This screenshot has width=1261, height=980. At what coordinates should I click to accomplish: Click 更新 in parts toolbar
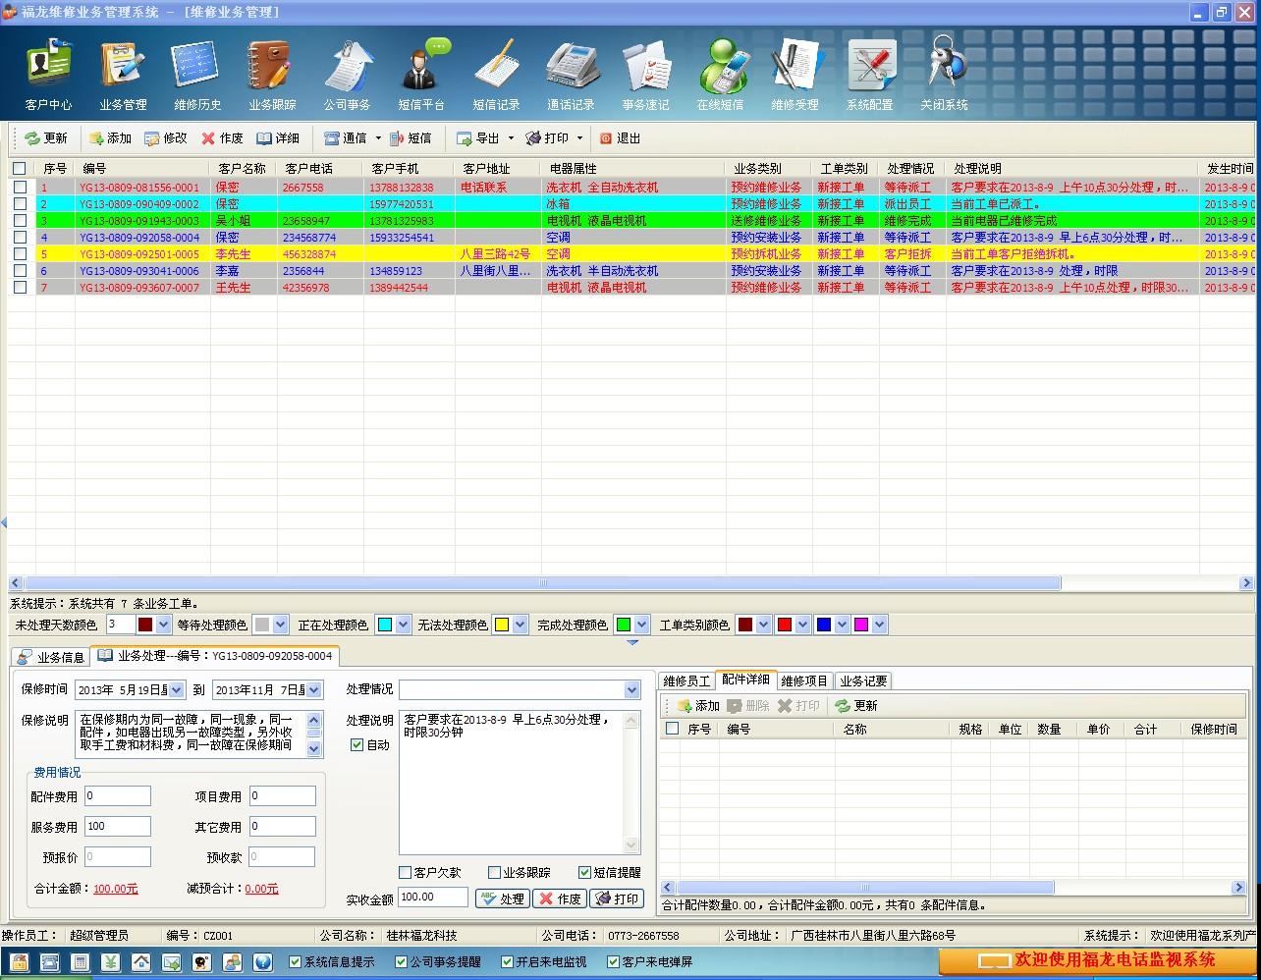point(855,706)
